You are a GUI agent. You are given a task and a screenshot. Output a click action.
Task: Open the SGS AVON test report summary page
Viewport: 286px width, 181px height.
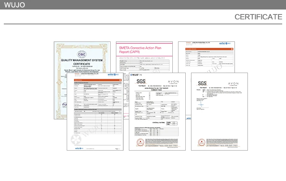[x=157, y=111]
